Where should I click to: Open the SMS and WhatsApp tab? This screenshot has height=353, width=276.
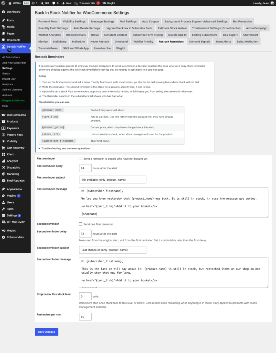tap(76, 48)
